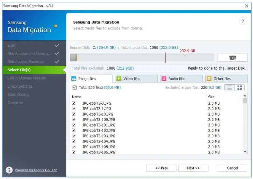Click the Ready to clone status text
The width and height of the screenshot is (253, 179).
click(217, 68)
